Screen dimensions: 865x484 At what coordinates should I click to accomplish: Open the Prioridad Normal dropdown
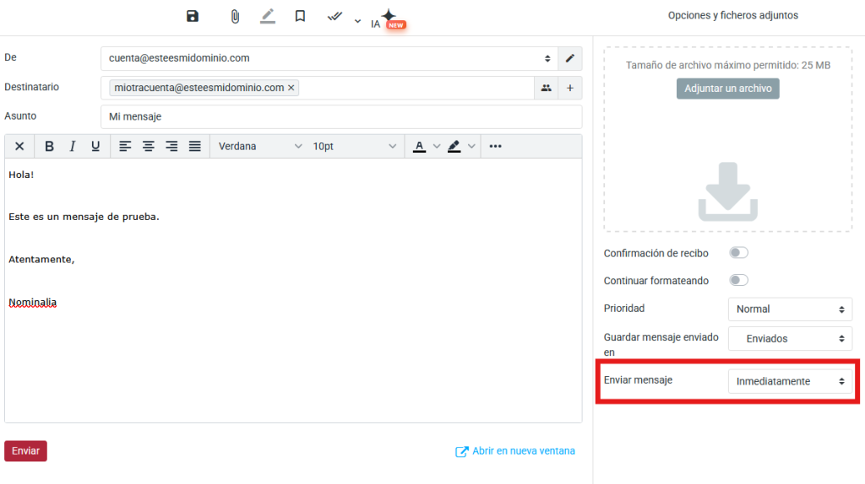[790, 309]
